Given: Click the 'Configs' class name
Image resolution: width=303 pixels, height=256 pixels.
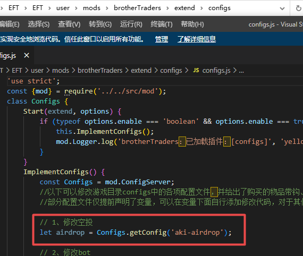Looking at the screenshot, I should [46, 101].
